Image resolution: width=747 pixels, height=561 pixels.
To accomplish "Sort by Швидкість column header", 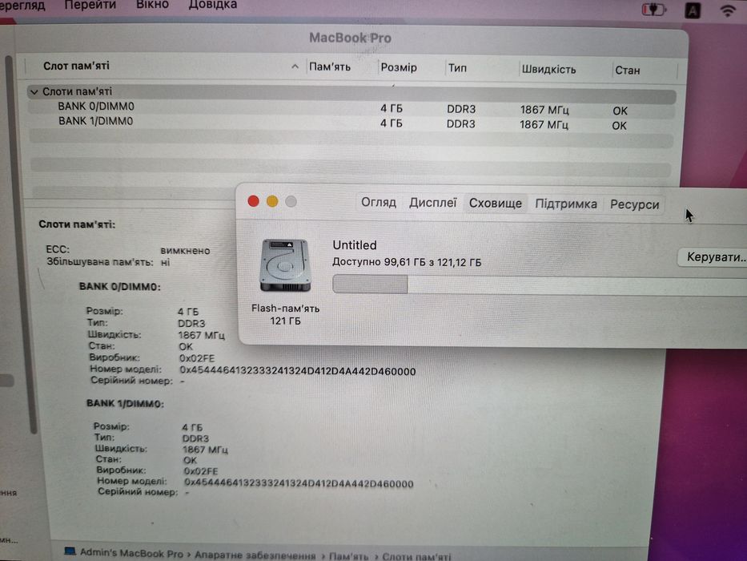I will (x=548, y=70).
